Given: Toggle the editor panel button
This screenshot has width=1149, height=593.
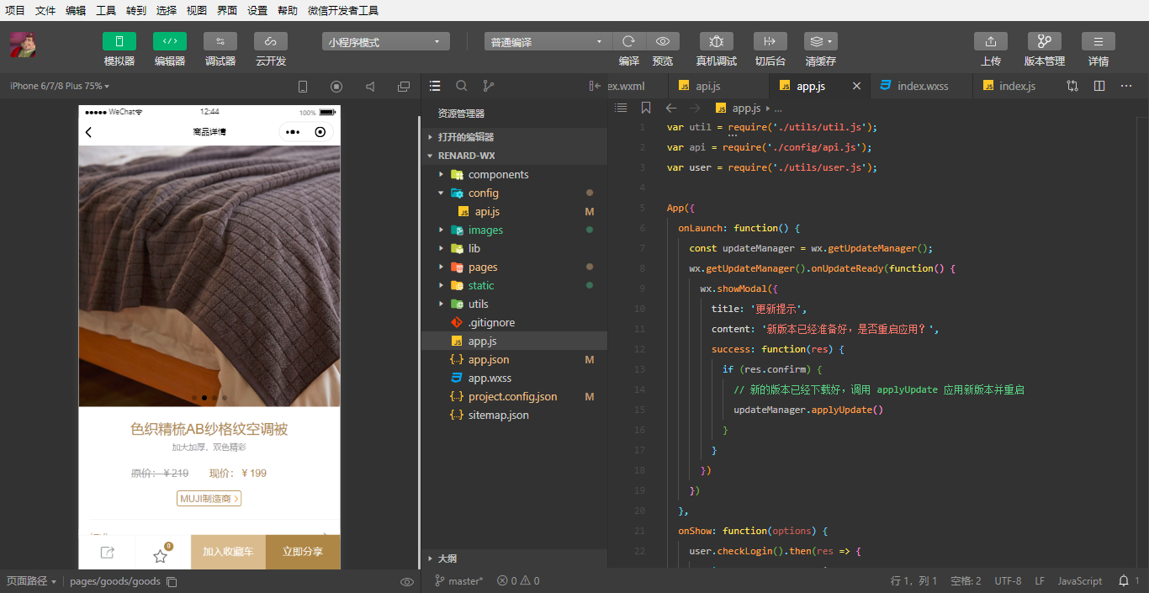Looking at the screenshot, I should pos(170,41).
